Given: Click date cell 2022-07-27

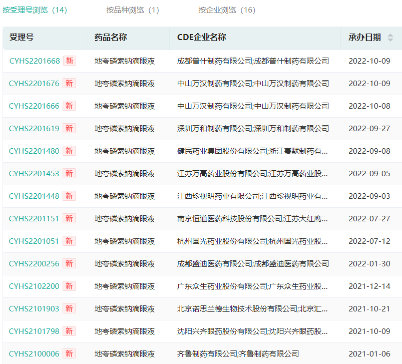Looking at the screenshot, I should coord(369,219).
